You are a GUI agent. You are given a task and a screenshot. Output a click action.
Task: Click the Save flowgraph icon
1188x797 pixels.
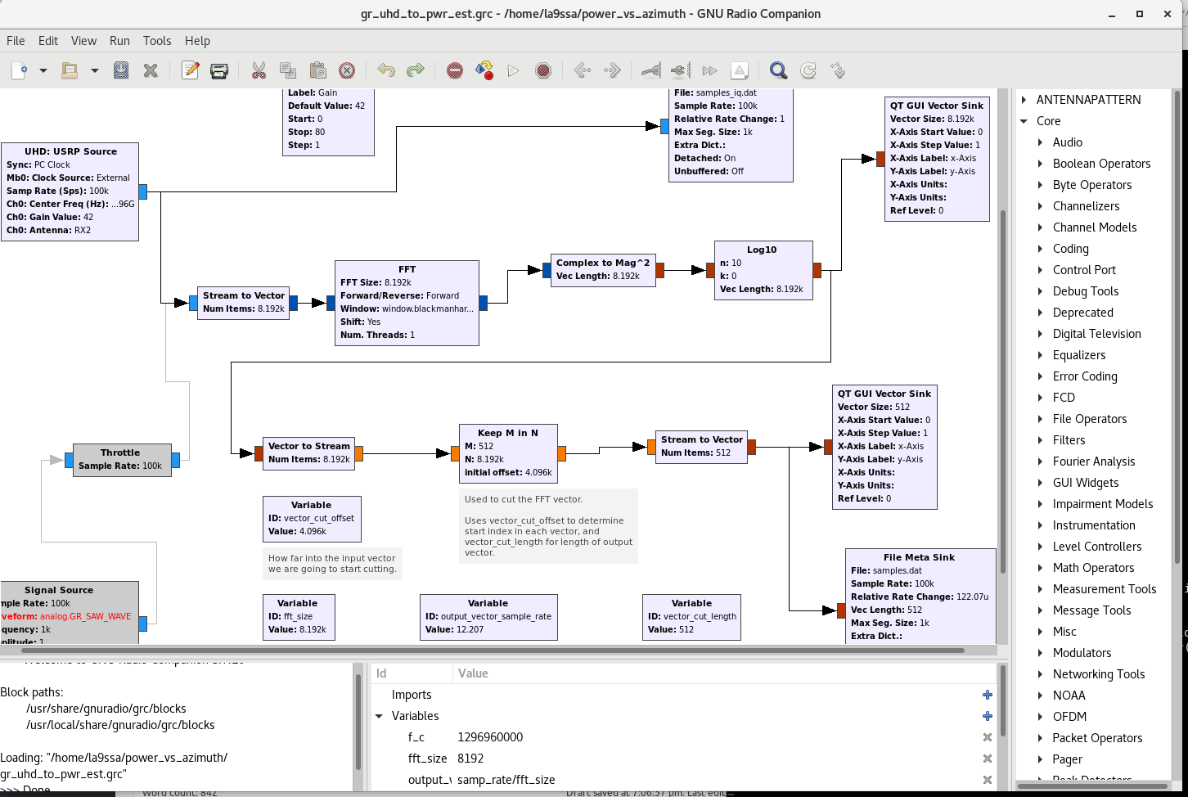121,71
